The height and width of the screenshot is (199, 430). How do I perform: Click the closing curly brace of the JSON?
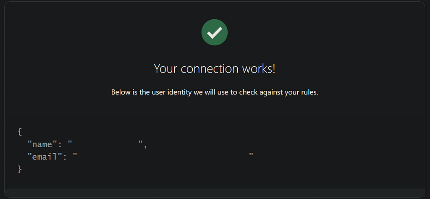coord(20,169)
